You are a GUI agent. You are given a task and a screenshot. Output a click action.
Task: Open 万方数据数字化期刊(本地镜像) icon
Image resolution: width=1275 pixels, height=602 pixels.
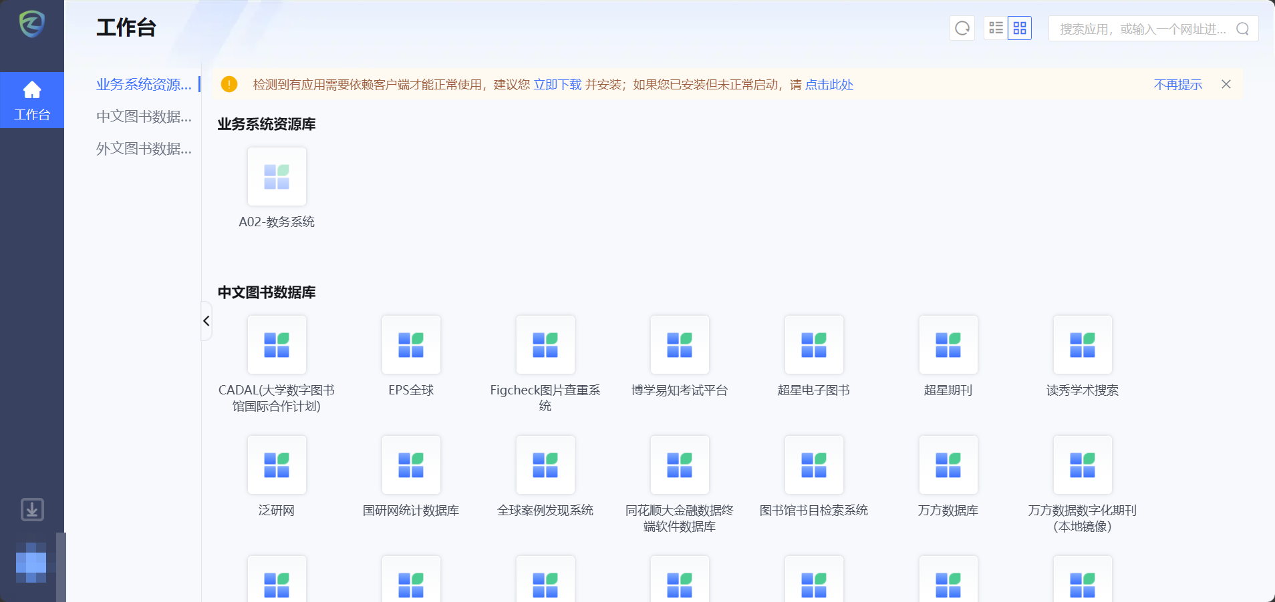pos(1083,465)
